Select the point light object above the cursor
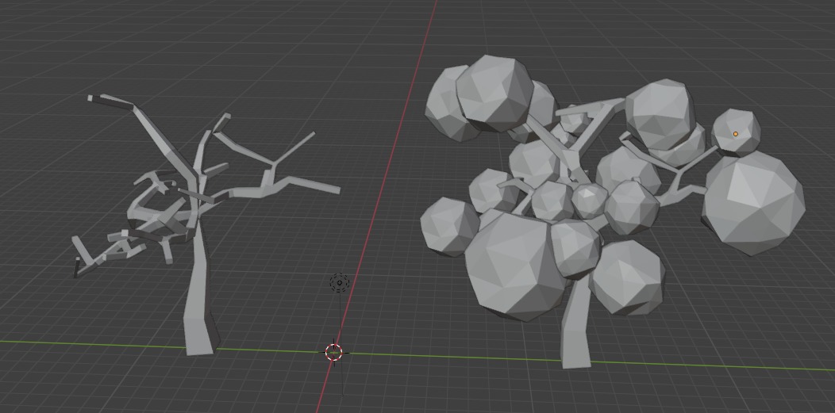Viewport: 835px width, 413px height. [339, 283]
